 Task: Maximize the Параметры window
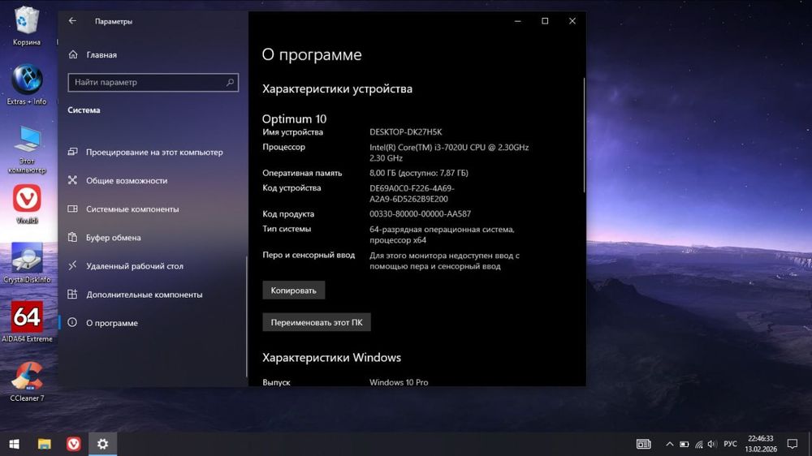(545, 21)
